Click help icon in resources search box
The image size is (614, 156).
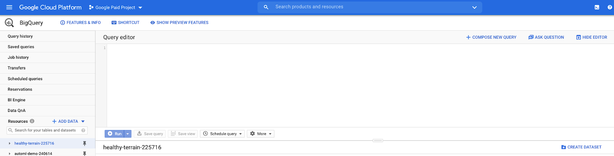point(83,130)
